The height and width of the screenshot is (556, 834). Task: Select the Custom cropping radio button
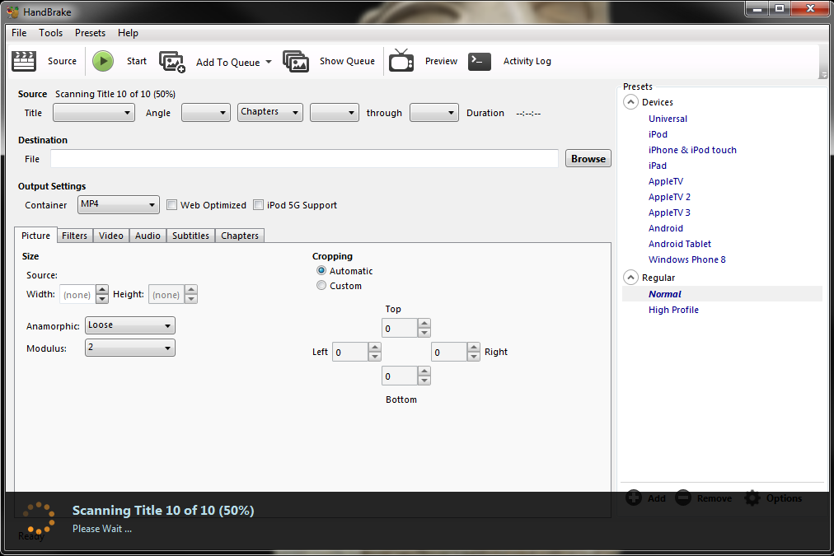point(321,286)
